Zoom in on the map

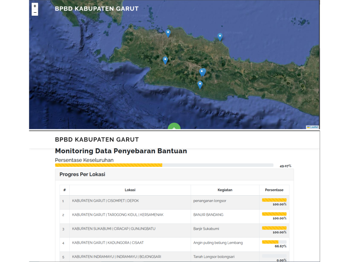35,6
